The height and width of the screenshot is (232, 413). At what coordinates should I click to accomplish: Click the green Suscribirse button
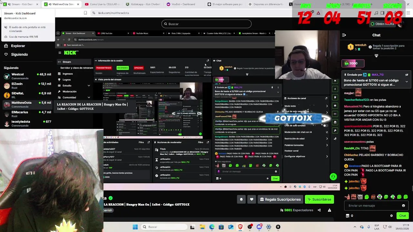pyautogui.click(x=319, y=199)
